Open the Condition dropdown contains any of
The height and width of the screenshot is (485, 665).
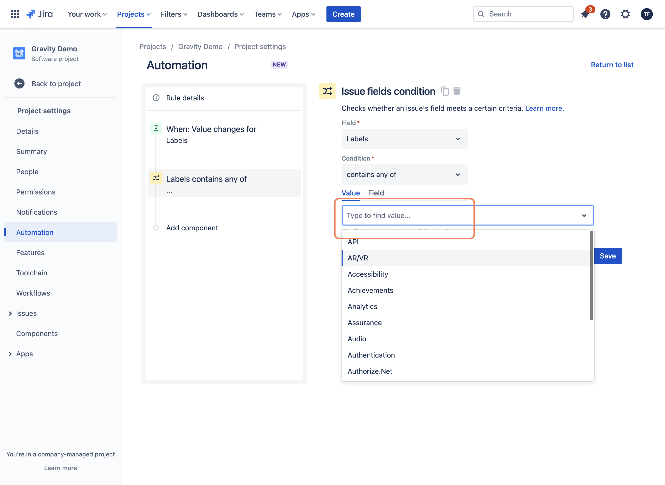coord(405,175)
